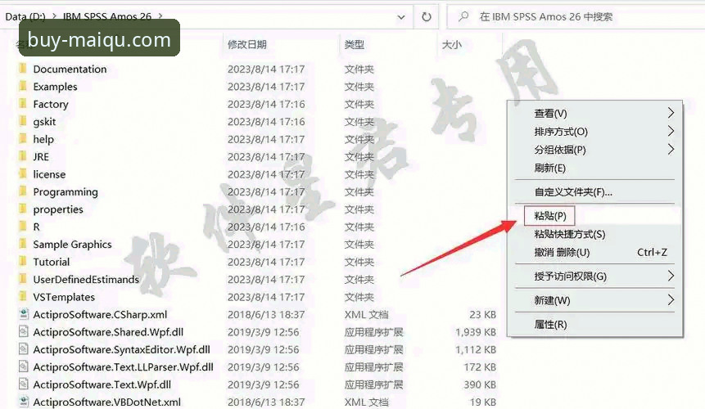Sort by the 修改日期 column header

(x=246, y=44)
